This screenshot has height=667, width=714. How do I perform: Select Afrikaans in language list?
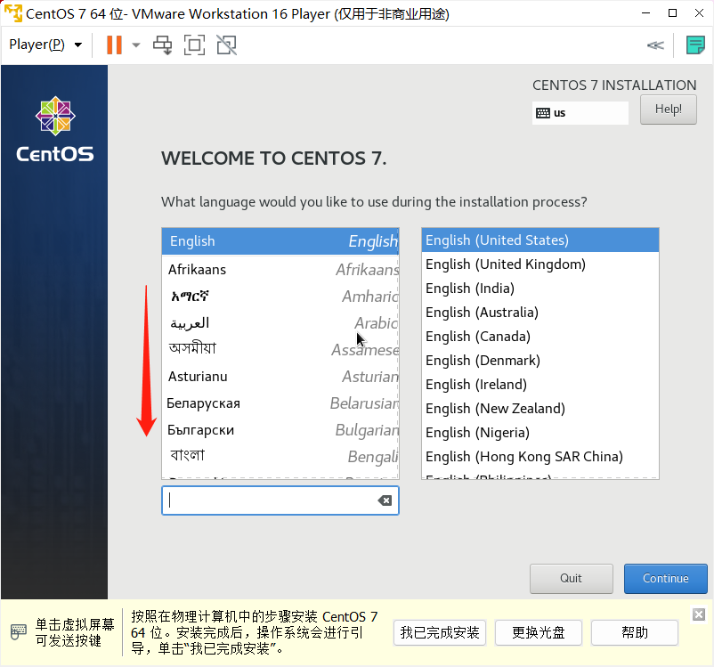(280, 270)
